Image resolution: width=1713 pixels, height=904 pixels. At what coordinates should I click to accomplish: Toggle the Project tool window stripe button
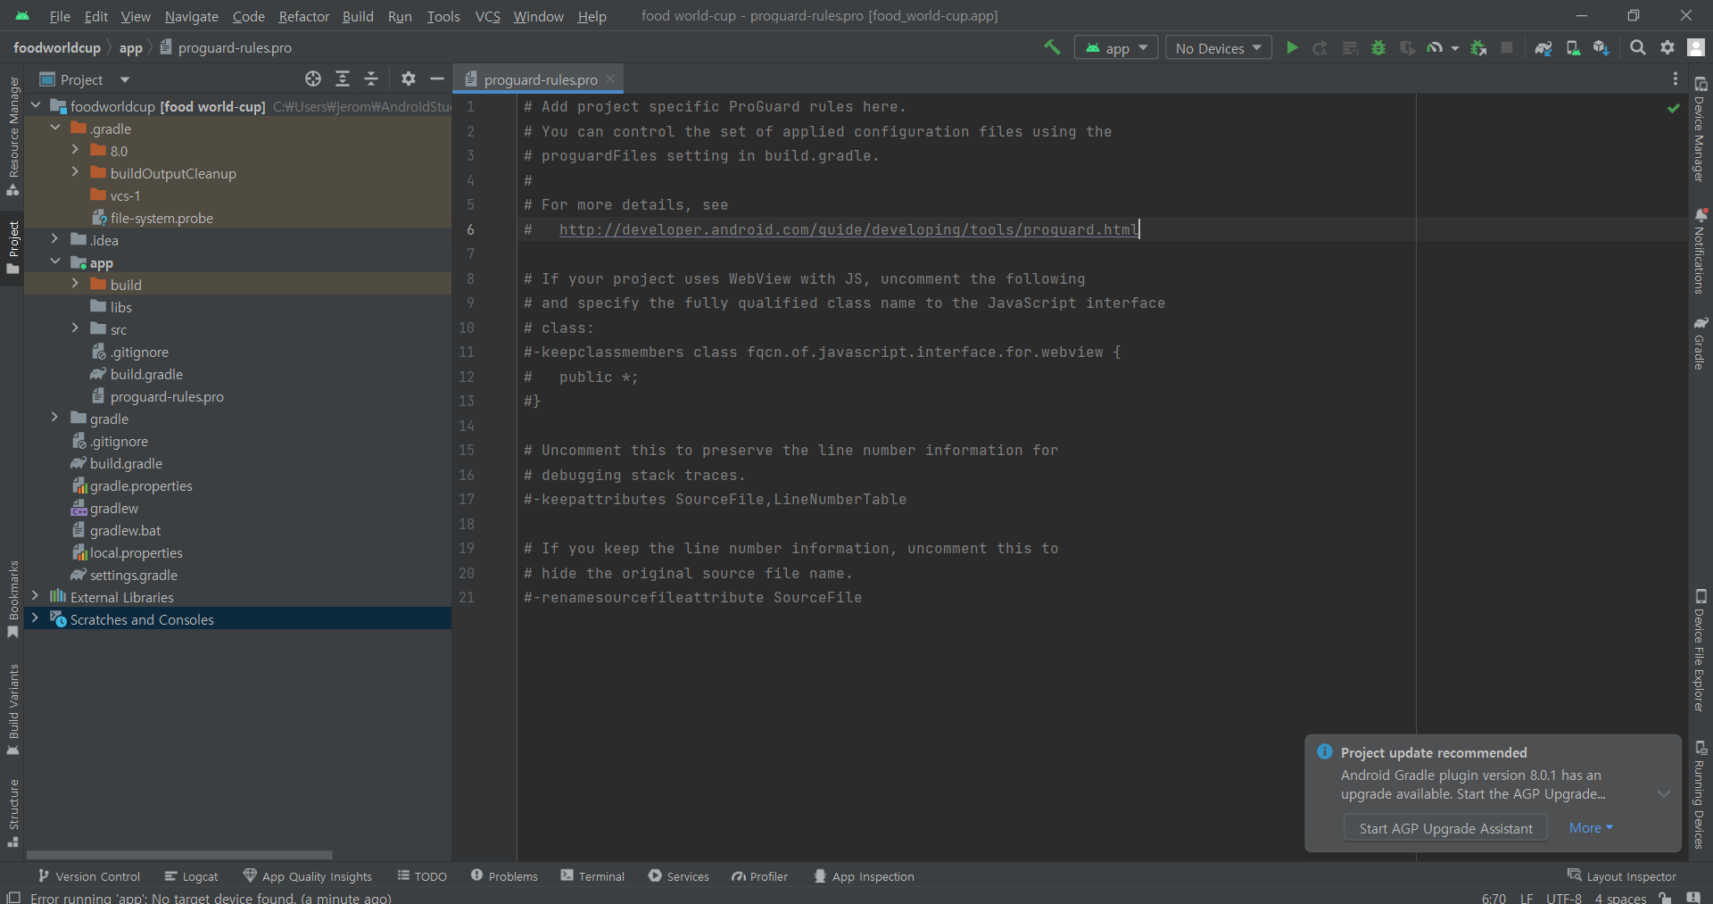pos(13,247)
